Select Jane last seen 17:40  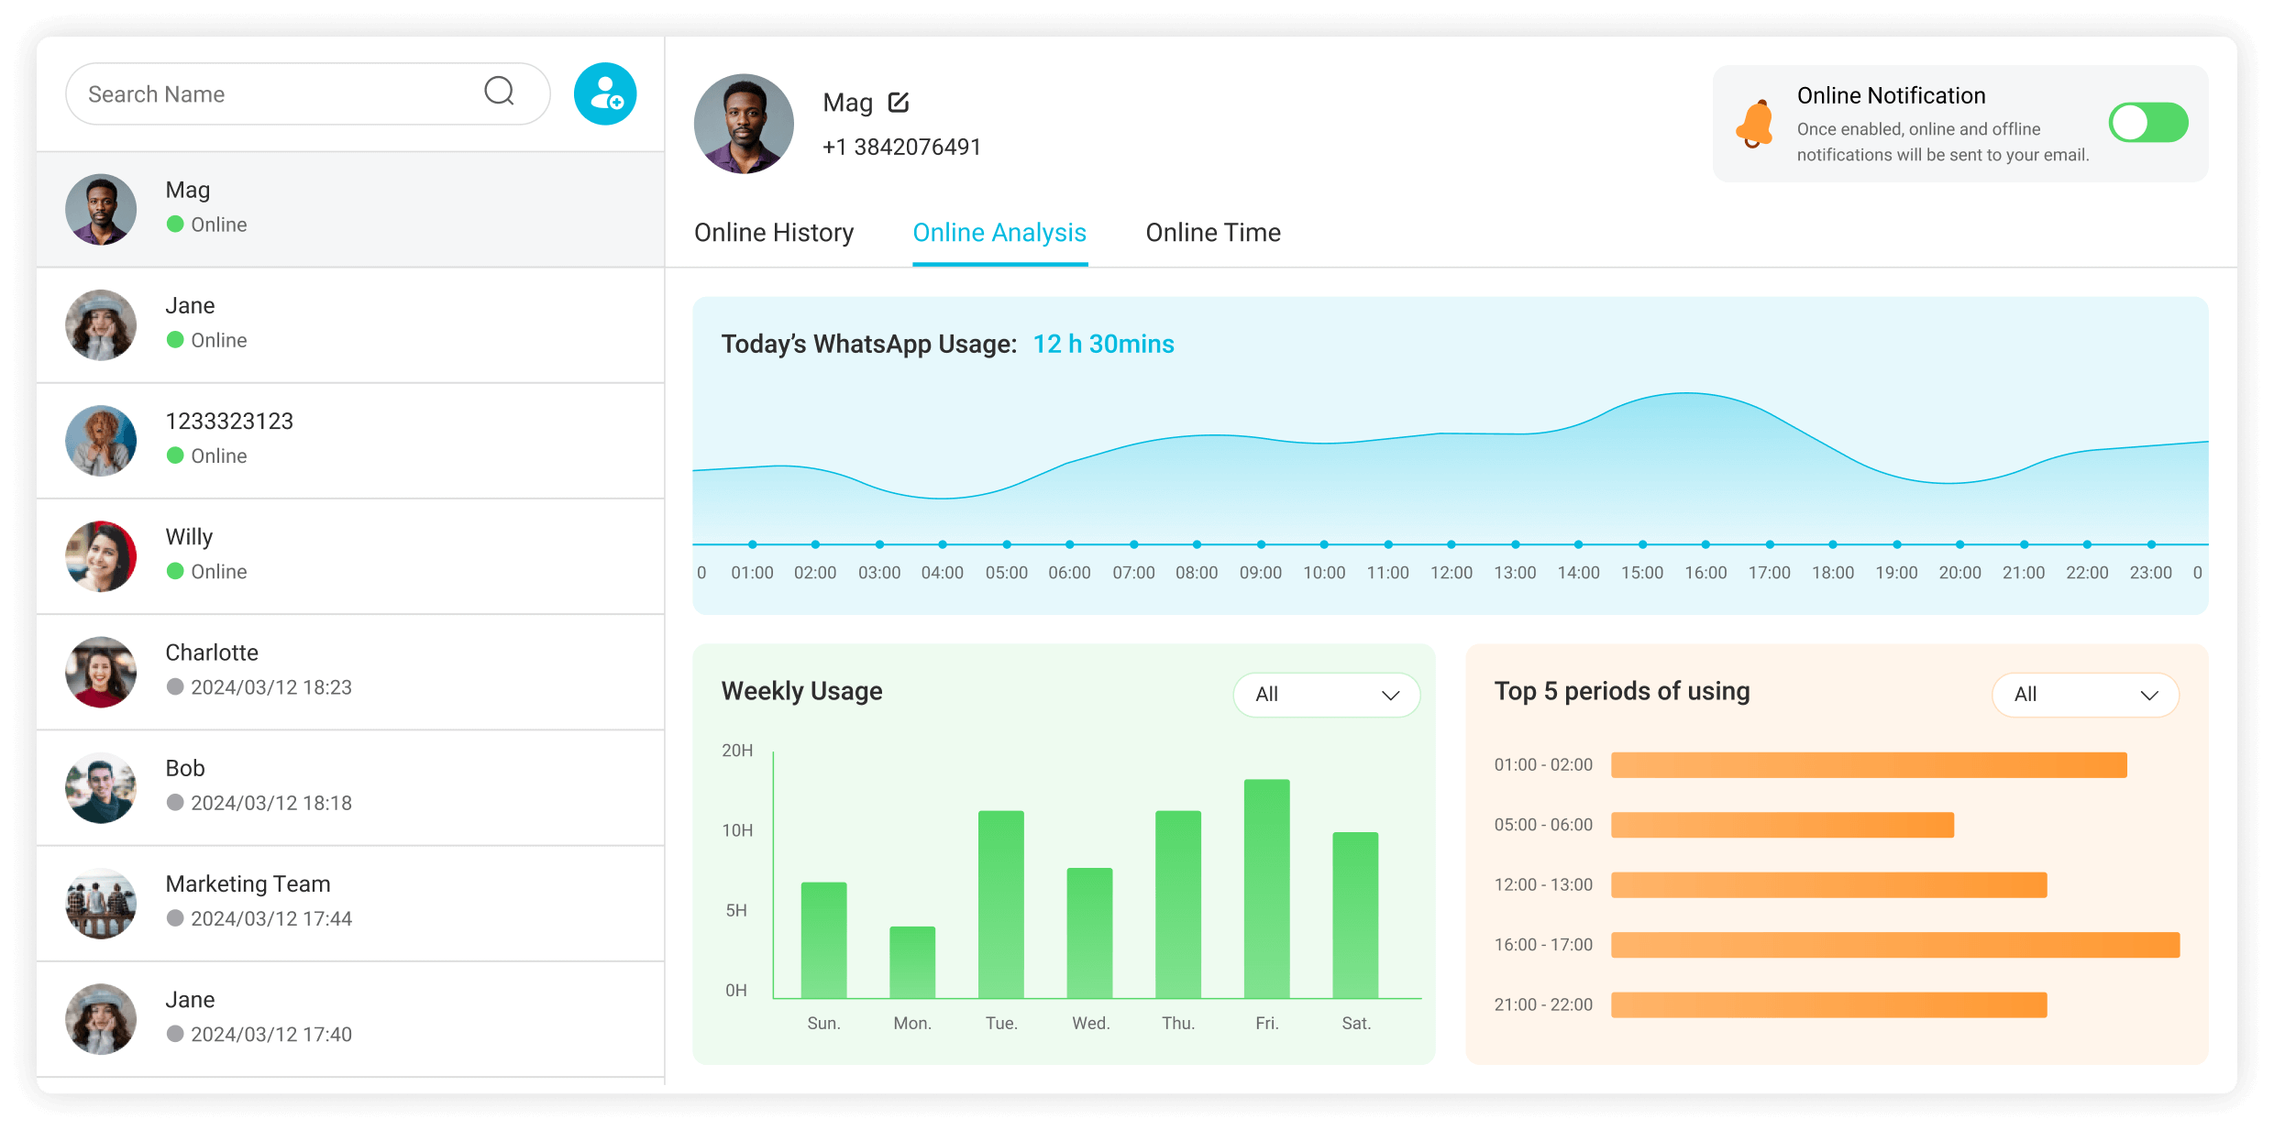[x=350, y=1018]
